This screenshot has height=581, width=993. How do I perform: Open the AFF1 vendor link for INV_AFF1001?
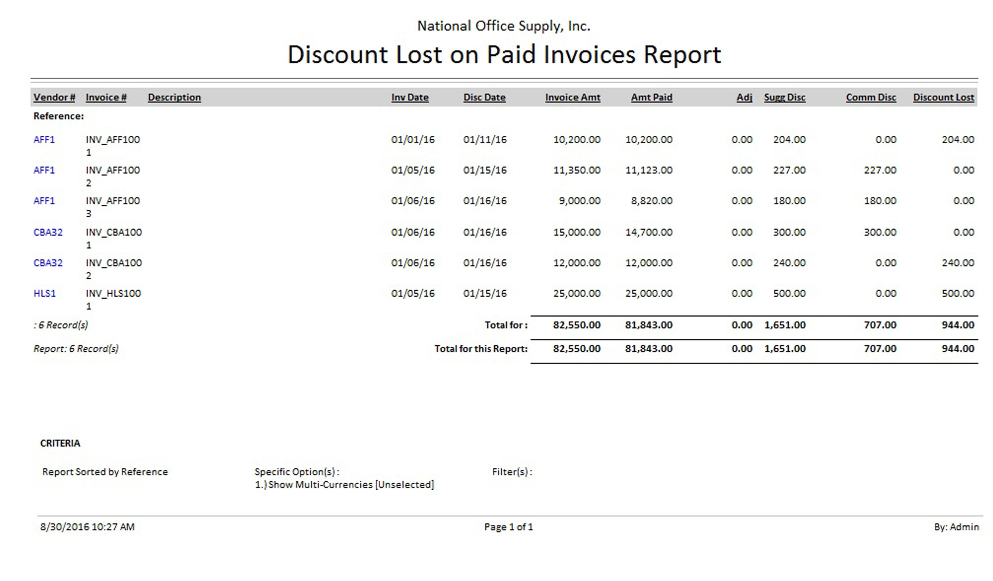coord(44,140)
